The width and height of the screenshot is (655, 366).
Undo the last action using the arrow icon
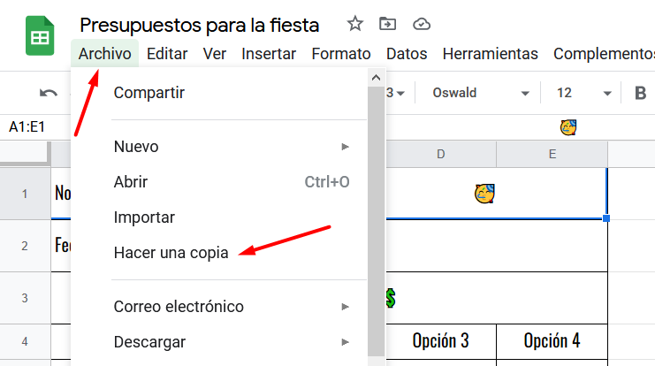click(x=49, y=93)
